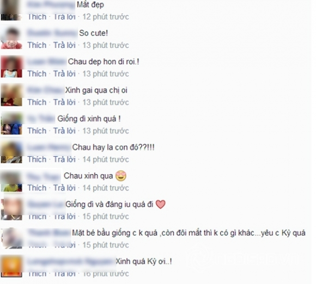Click the heart-eyes emoji in 'Chau xinh qua' comment
Viewport: 316px width, 284px height.
(x=121, y=176)
